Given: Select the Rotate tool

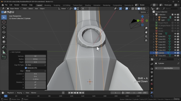Looking at the screenshot, I should click(x=4, y=32).
